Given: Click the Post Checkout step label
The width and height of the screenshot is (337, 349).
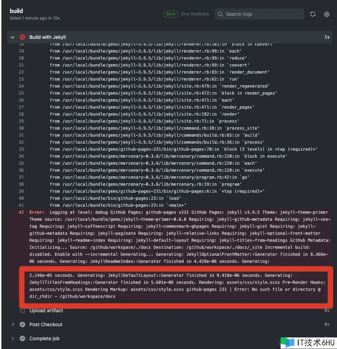Looking at the screenshot, I should click(46, 324).
